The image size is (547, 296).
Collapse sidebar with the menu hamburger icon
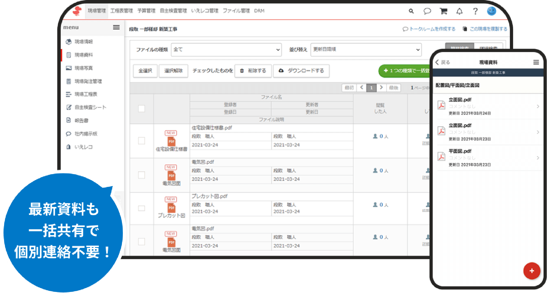[116, 27]
